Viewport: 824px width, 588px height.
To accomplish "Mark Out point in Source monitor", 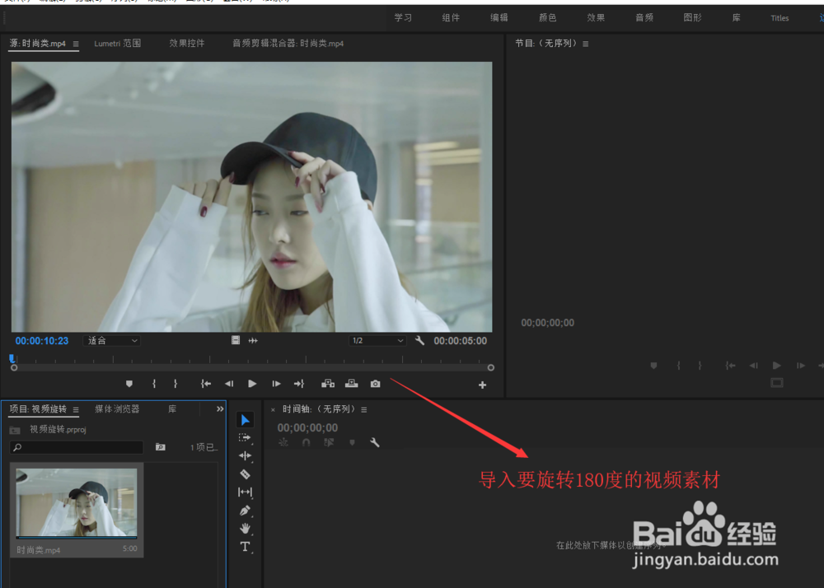I will point(176,384).
